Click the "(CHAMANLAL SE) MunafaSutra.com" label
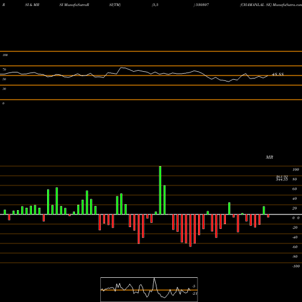 click(271, 5)
